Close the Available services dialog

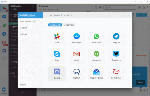[128, 15]
